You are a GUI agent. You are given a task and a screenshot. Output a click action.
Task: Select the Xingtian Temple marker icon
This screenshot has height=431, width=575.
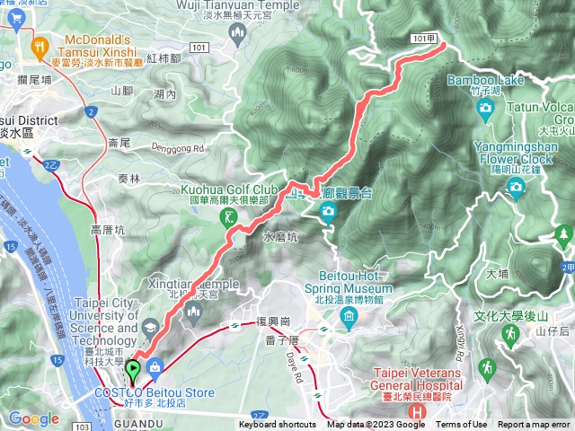(x=193, y=313)
